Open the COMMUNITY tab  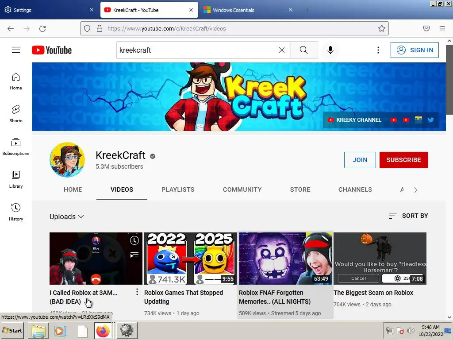[x=242, y=189]
